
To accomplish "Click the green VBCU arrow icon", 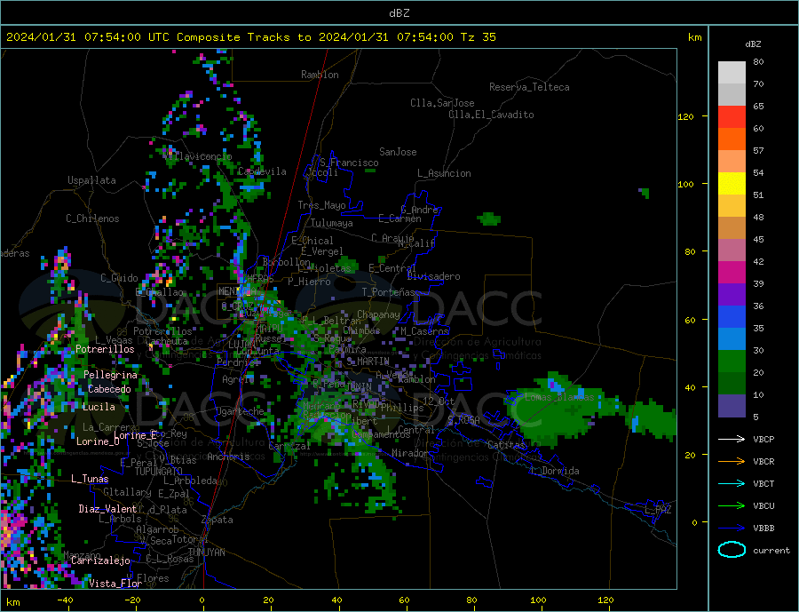I will tap(732, 506).
